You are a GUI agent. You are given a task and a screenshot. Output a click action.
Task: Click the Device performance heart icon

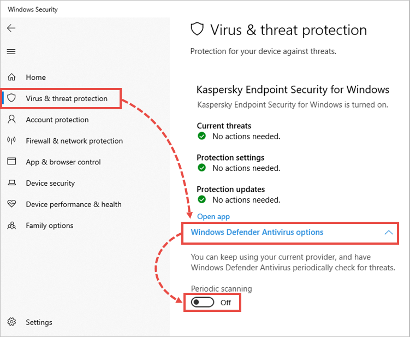[11, 204]
